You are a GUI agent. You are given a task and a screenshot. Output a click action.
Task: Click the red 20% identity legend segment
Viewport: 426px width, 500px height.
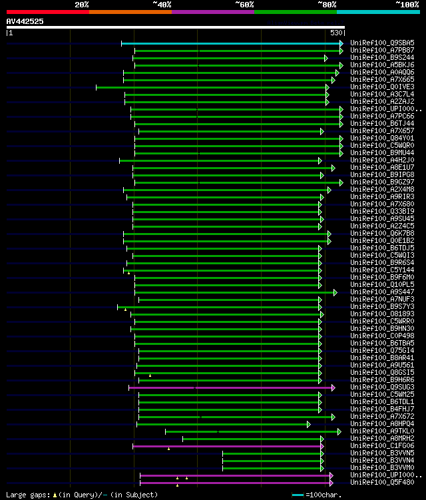pyautogui.click(x=48, y=12)
